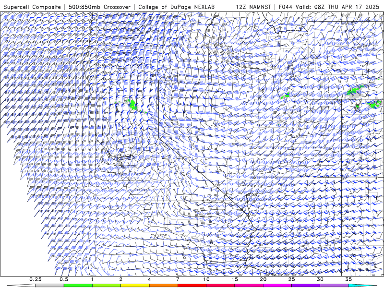
Task: Click the magenta 15–20 color bar segment
Action: tap(249, 286)
